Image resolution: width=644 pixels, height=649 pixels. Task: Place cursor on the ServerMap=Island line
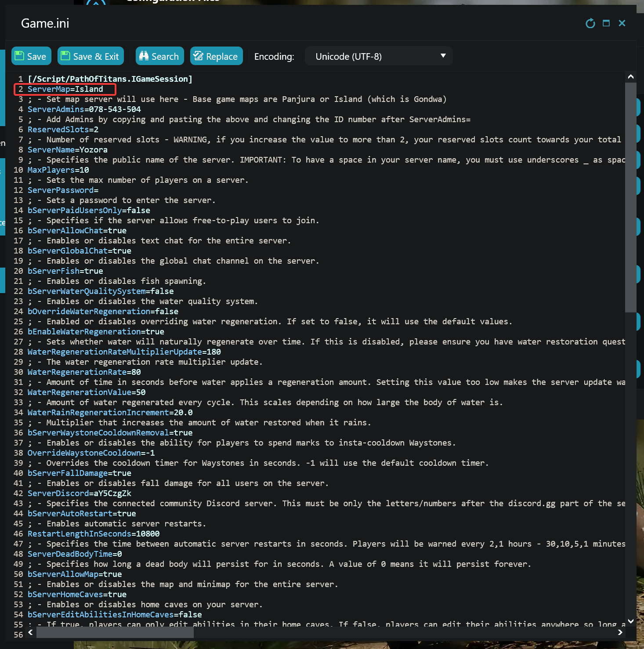[65, 89]
